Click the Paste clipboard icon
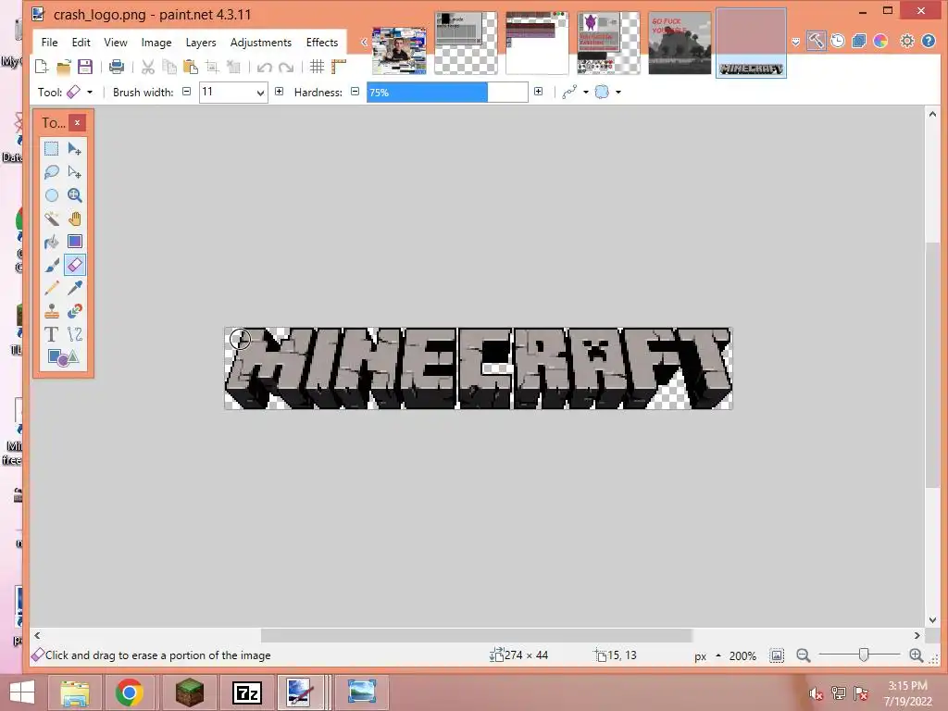Screen dimensions: 948x711 (x=191, y=67)
